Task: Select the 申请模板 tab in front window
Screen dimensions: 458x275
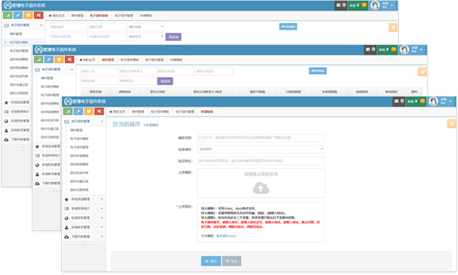Action: pyautogui.click(x=208, y=112)
